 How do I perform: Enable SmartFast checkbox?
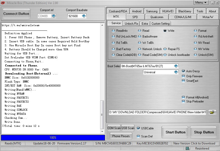click(x=183, y=81)
